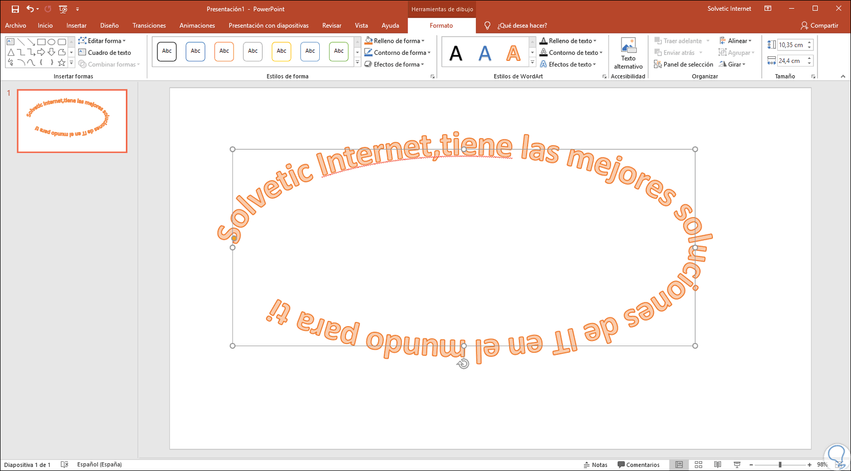Open Texto alternativo accessibility tool
The height and width of the screenshot is (471, 851).
click(x=628, y=54)
